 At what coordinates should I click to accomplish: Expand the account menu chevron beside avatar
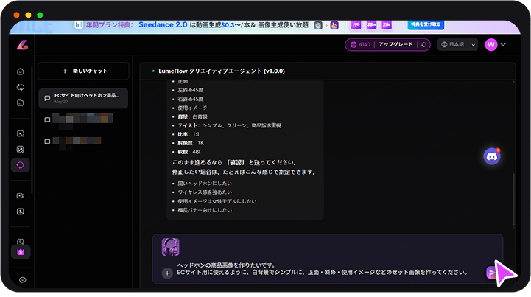pos(503,44)
